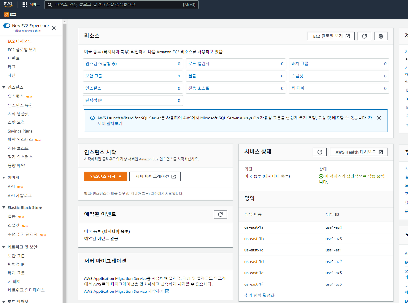The width and height of the screenshot is (408, 303).
Task: Refresh the 예약된 이벤트 panel
Action: (x=220, y=214)
